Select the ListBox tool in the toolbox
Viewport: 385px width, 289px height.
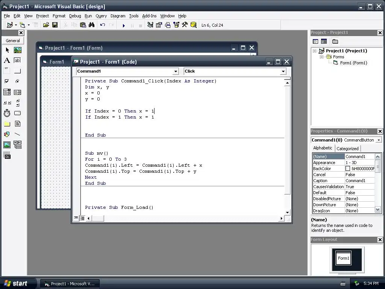pos(17,92)
